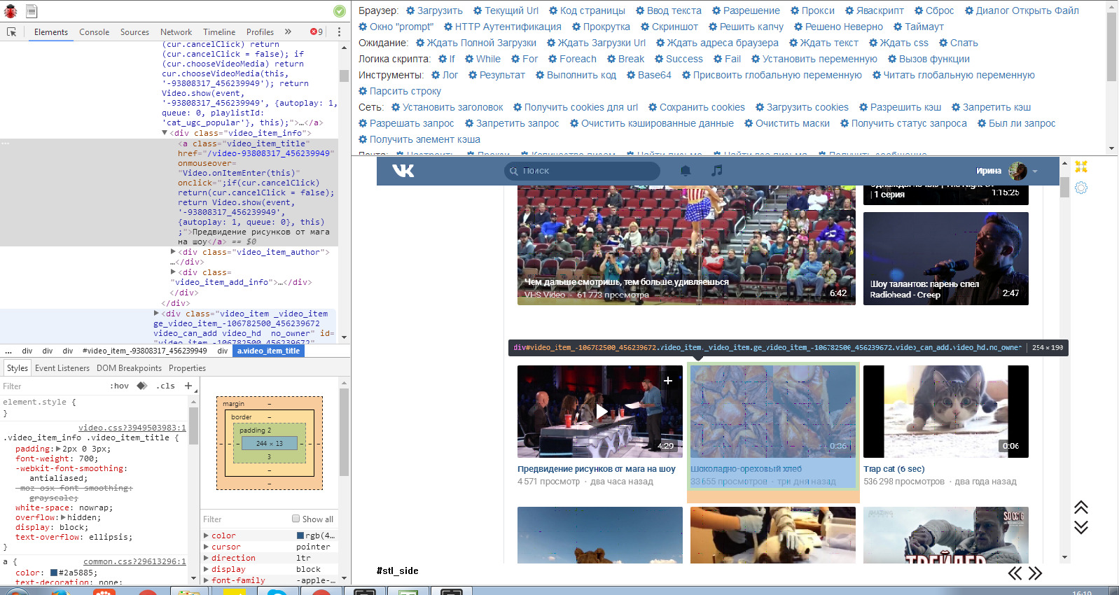Click the #2a5885 color swatch

54,573
